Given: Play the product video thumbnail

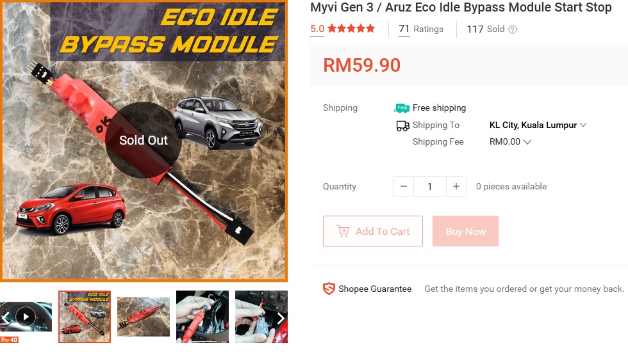Looking at the screenshot, I should coord(26,317).
